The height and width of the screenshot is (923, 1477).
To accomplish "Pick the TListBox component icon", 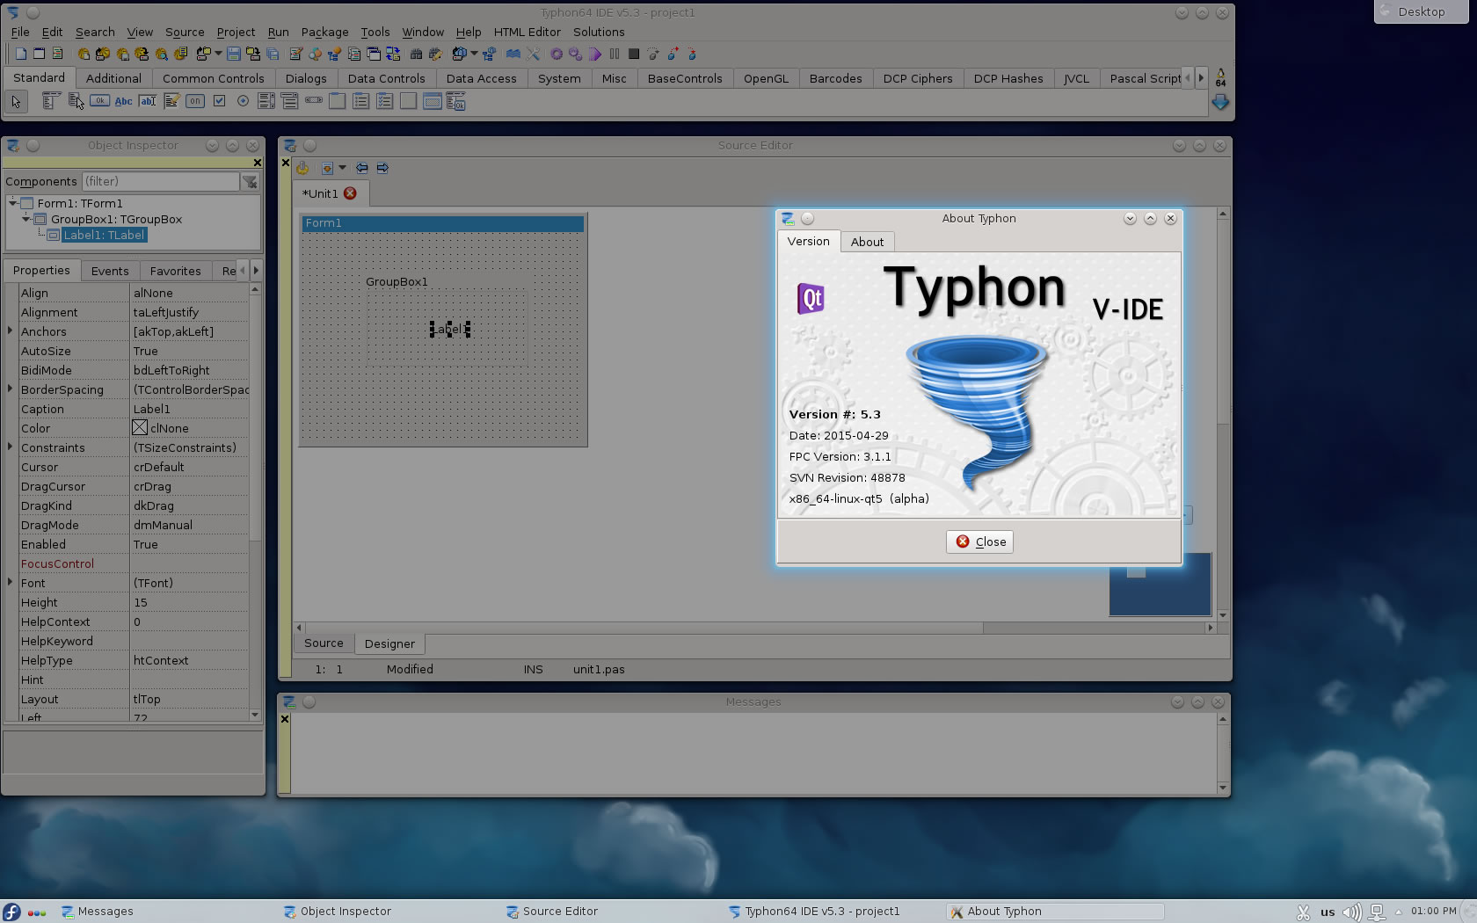I will click(x=266, y=101).
